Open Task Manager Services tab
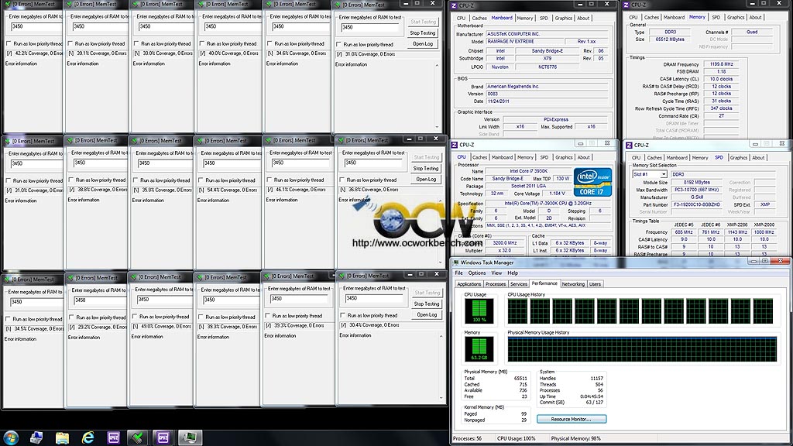 tap(518, 284)
